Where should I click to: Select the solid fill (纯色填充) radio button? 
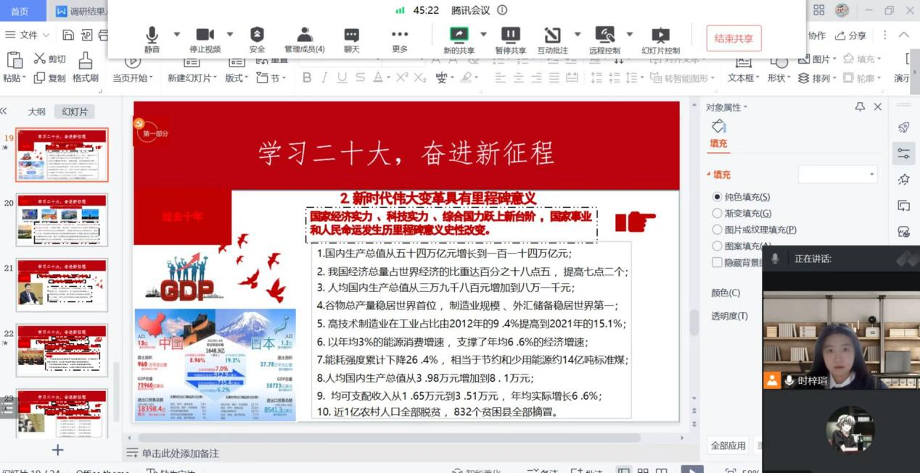718,197
